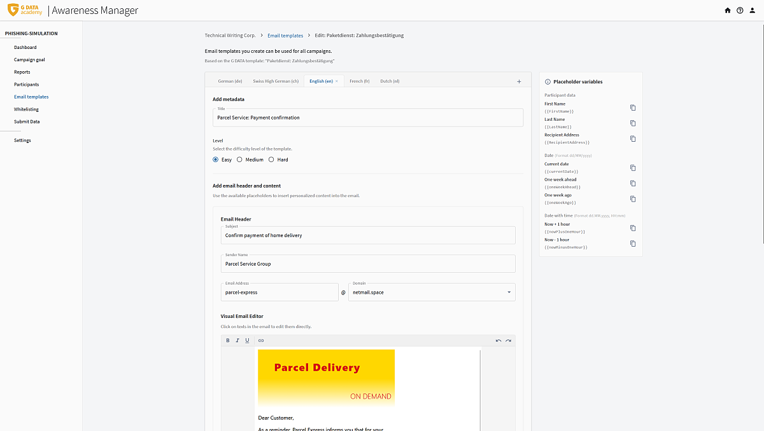Click the G DATA academy logo

tap(25, 10)
